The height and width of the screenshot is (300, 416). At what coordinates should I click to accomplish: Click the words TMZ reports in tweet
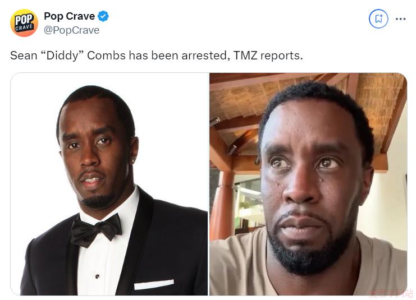click(x=268, y=56)
